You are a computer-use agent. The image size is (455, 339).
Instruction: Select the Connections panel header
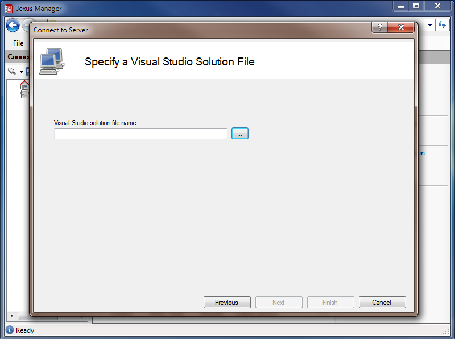coord(17,57)
